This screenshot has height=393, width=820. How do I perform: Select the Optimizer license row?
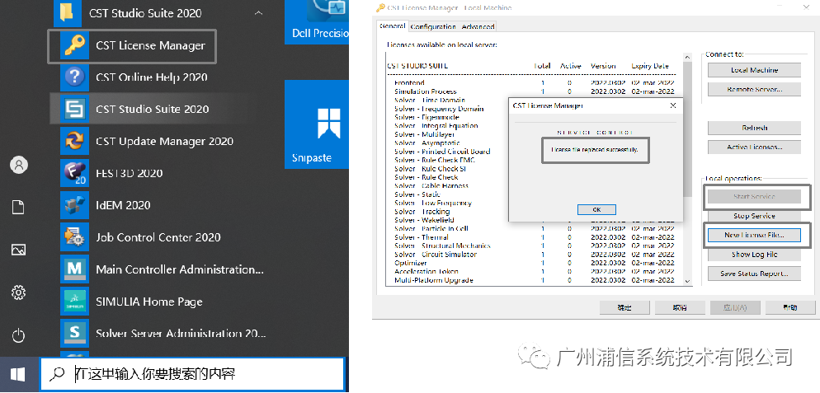point(534,264)
